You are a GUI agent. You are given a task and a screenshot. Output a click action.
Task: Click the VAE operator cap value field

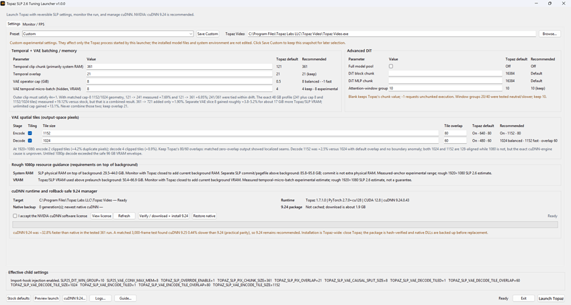tap(179, 81)
